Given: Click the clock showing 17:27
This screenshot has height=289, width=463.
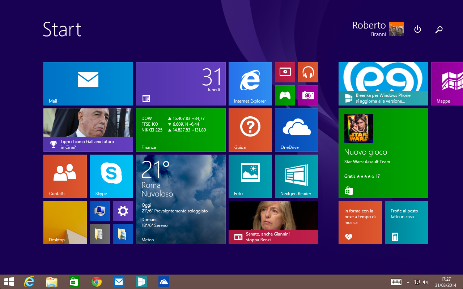Looking at the screenshot, I should point(446,282).
